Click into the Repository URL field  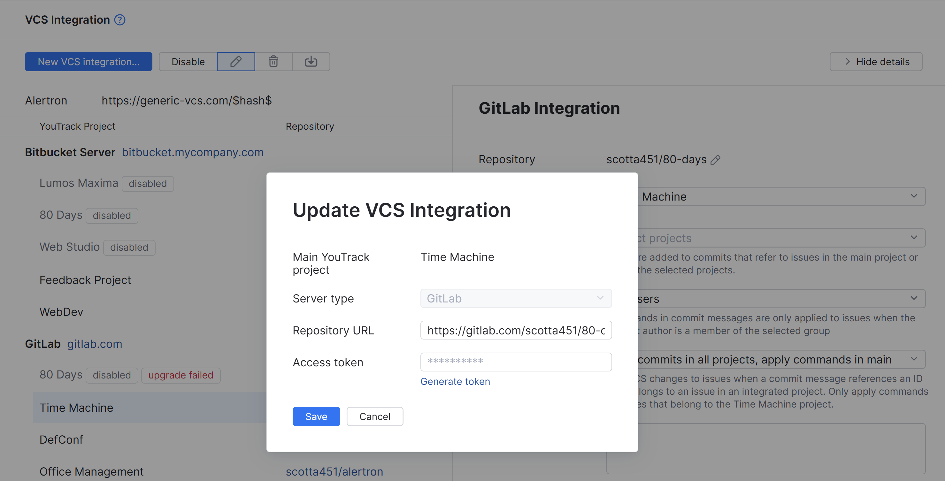tap(515, 330)
